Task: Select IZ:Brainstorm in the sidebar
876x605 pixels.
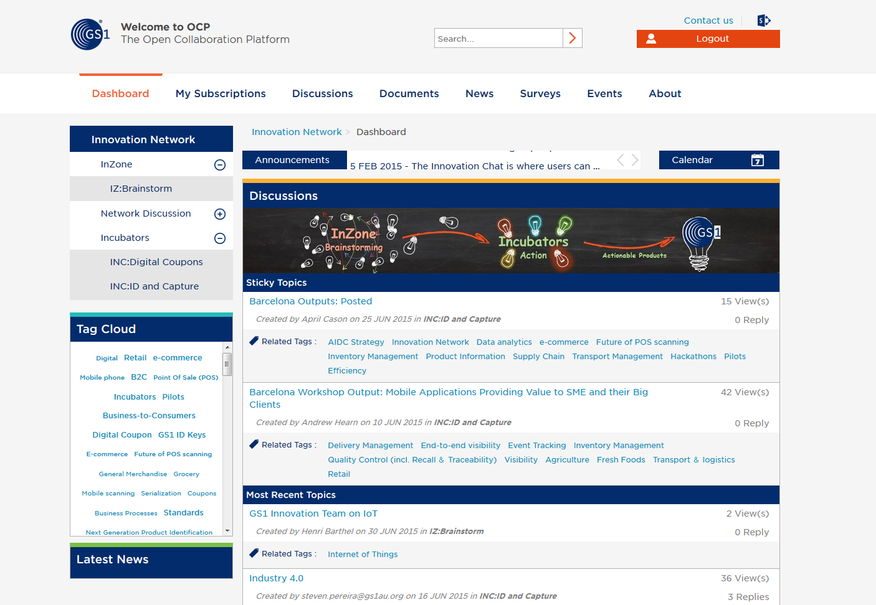Action: click(141, 189)
